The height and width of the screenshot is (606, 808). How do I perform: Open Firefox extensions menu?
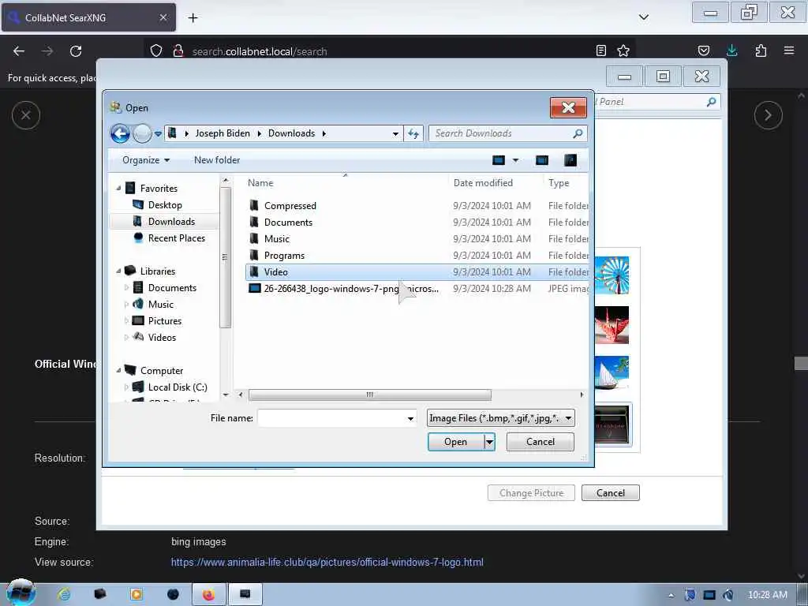761,50
